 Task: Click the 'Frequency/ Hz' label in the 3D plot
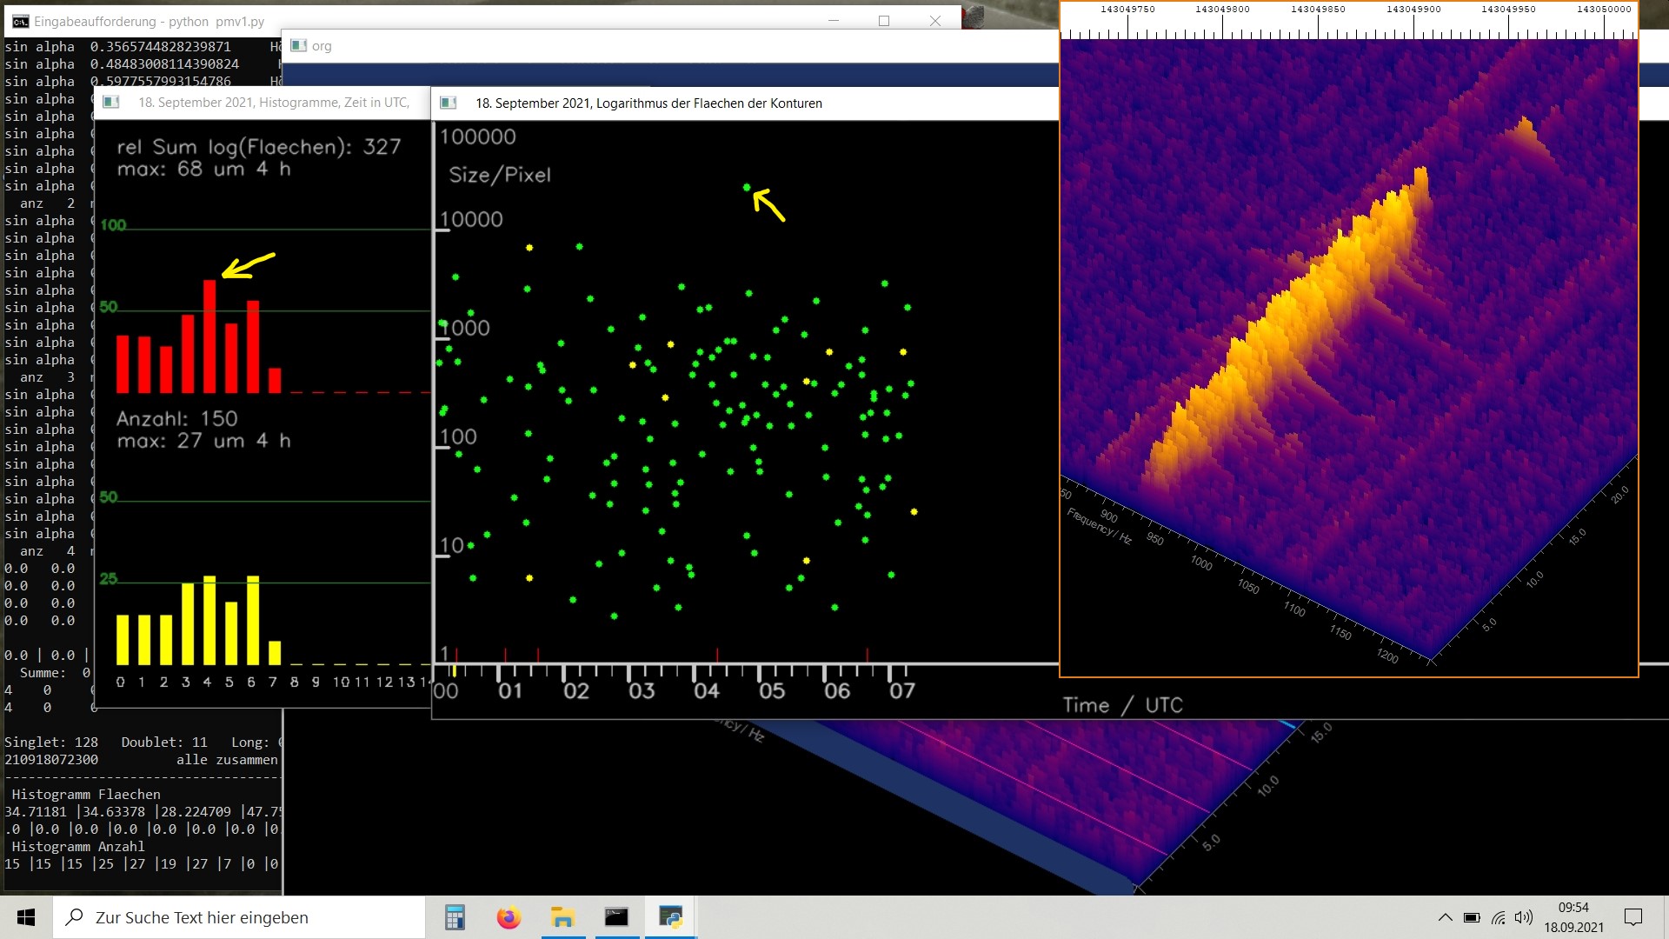1100,527
